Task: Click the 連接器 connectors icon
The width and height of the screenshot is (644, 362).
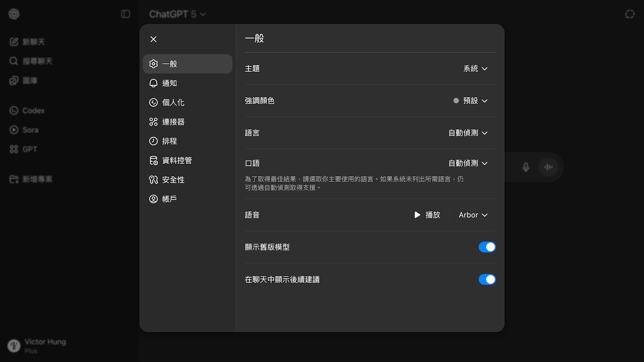Action: pos(153,122)
